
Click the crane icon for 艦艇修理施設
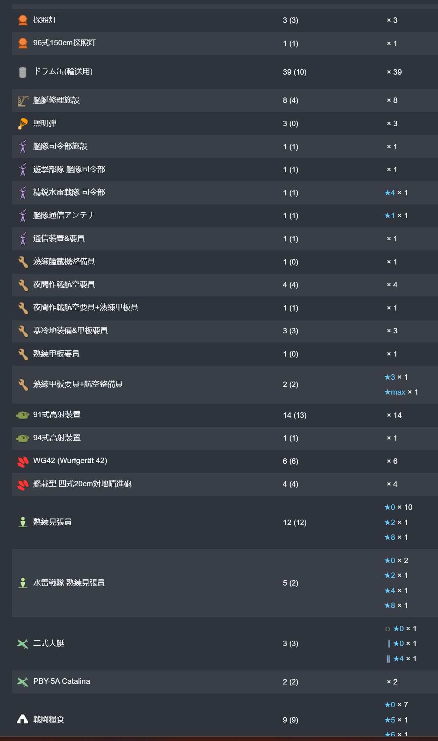point(23,101)
